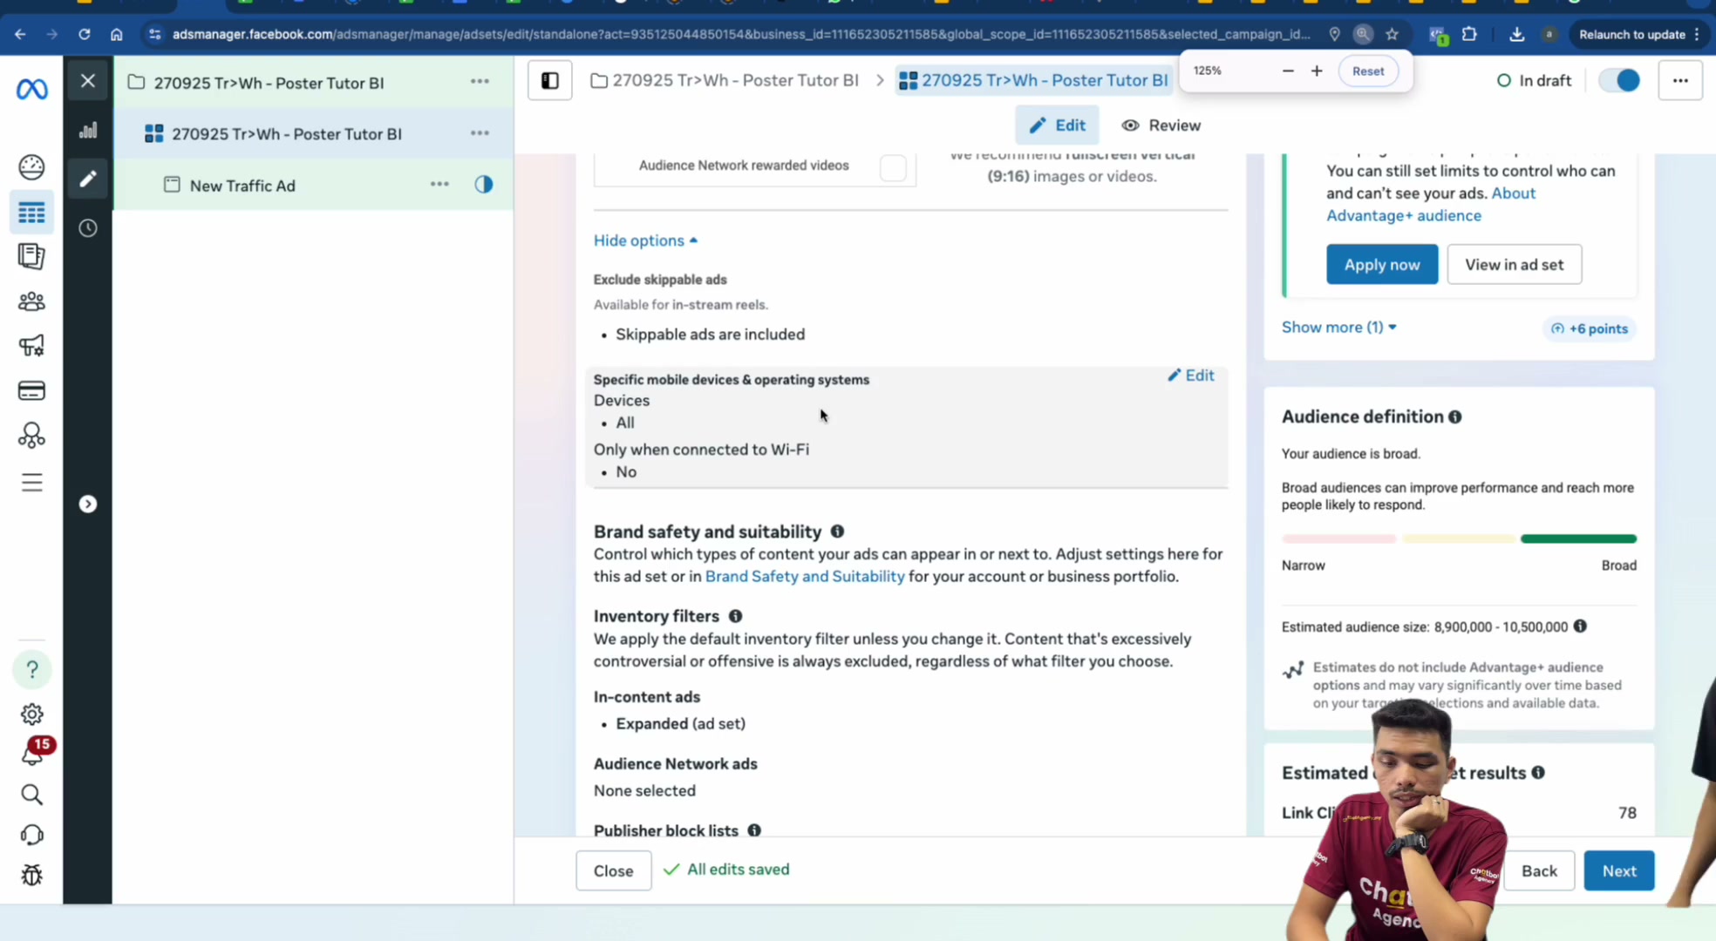
Task: Open Help question mark icon
Action: 32,669
